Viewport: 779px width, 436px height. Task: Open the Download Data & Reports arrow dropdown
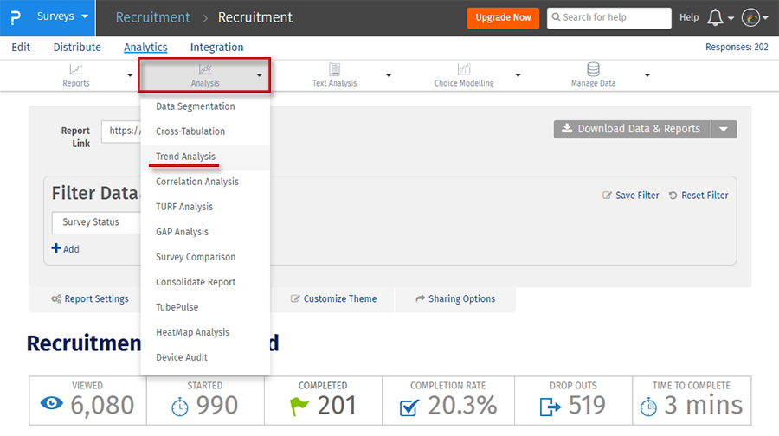pos(724,129)
